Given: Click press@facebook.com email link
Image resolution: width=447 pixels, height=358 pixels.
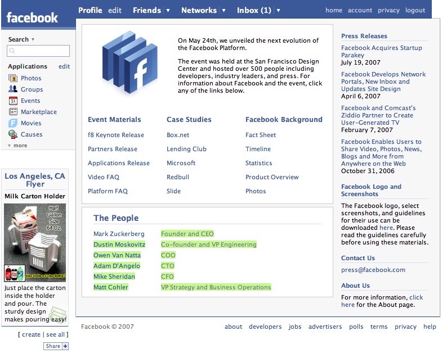Looking at the screenshot, I should pos(373,270).
